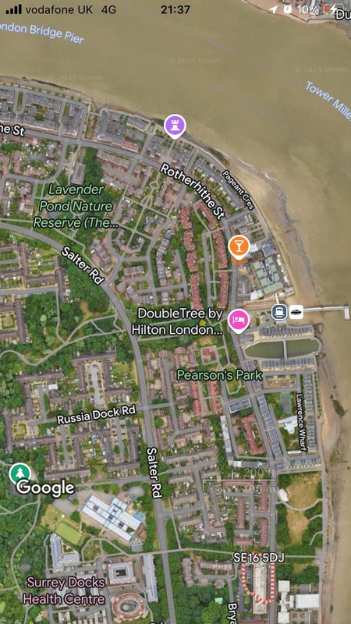The image size is (351, 624).
Task: Tap the purple castle landmark pin
Action: tap(175, 126)
